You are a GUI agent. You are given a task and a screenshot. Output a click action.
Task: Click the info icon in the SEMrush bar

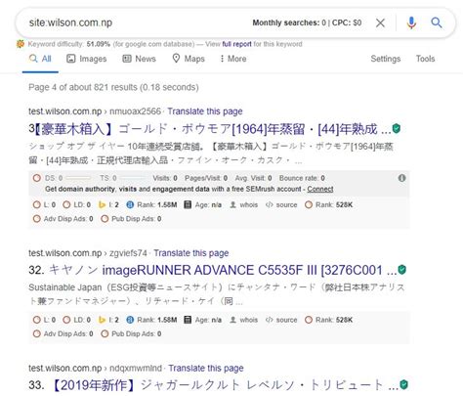(x=401, y=178)
